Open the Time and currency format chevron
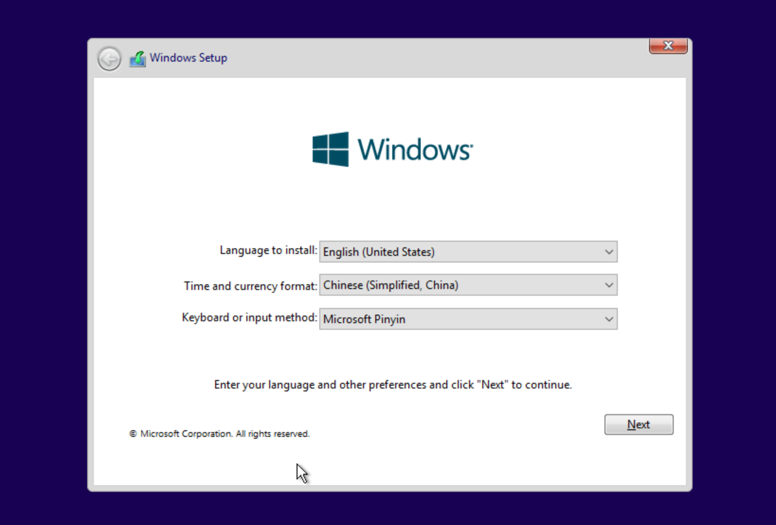 [609, 285]
